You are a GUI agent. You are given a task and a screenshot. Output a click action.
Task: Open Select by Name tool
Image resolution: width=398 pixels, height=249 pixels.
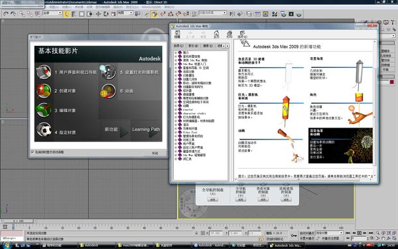click(x=74, y=14)
